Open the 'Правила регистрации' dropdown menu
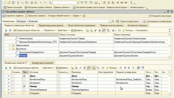Screen dimensions: 174x98 pos(117,7)
